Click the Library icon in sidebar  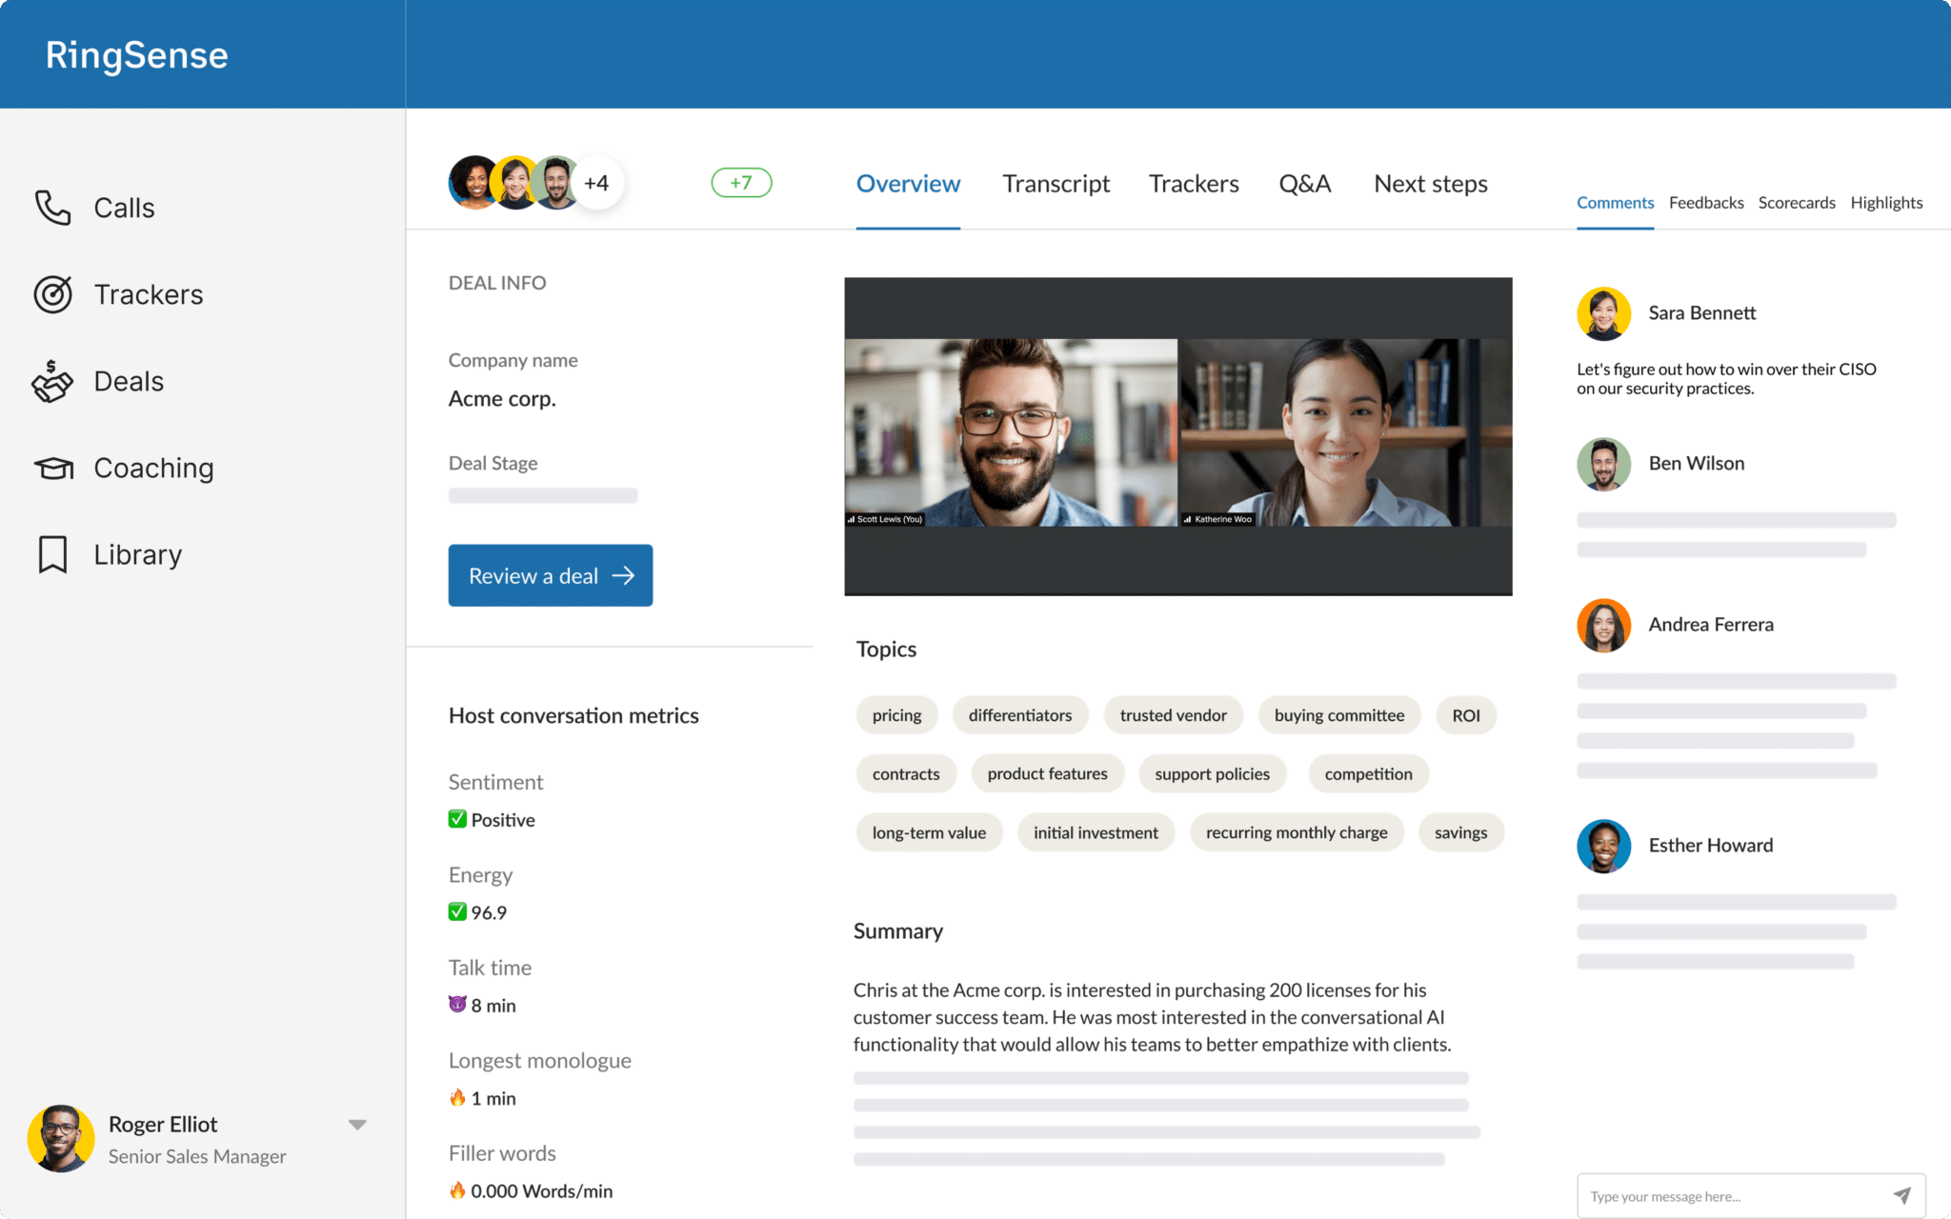(x=52, y=554)
